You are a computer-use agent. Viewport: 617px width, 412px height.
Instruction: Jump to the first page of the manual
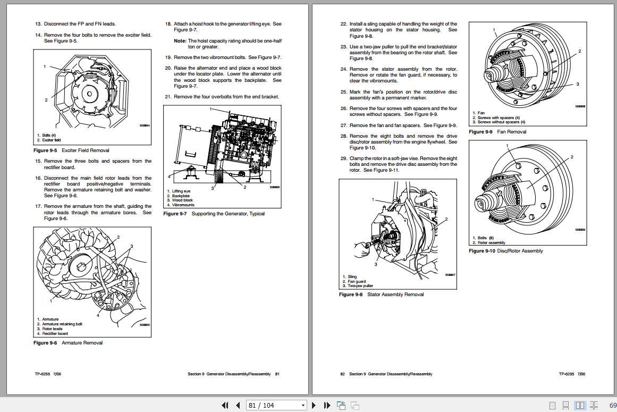[x=225, y=405]
